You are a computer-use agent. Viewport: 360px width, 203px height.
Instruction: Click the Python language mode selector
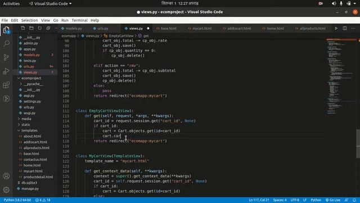tap(316, 200)
